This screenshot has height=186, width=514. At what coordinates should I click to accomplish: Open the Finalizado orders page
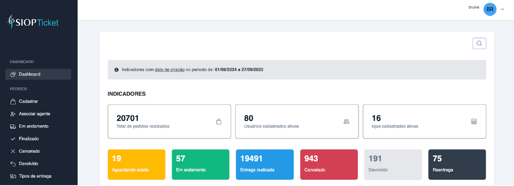tap(28, 139)
